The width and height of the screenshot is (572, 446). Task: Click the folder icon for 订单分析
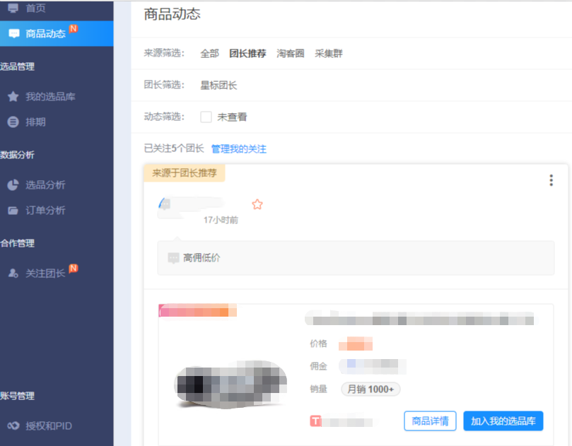[x=13, y=211]
